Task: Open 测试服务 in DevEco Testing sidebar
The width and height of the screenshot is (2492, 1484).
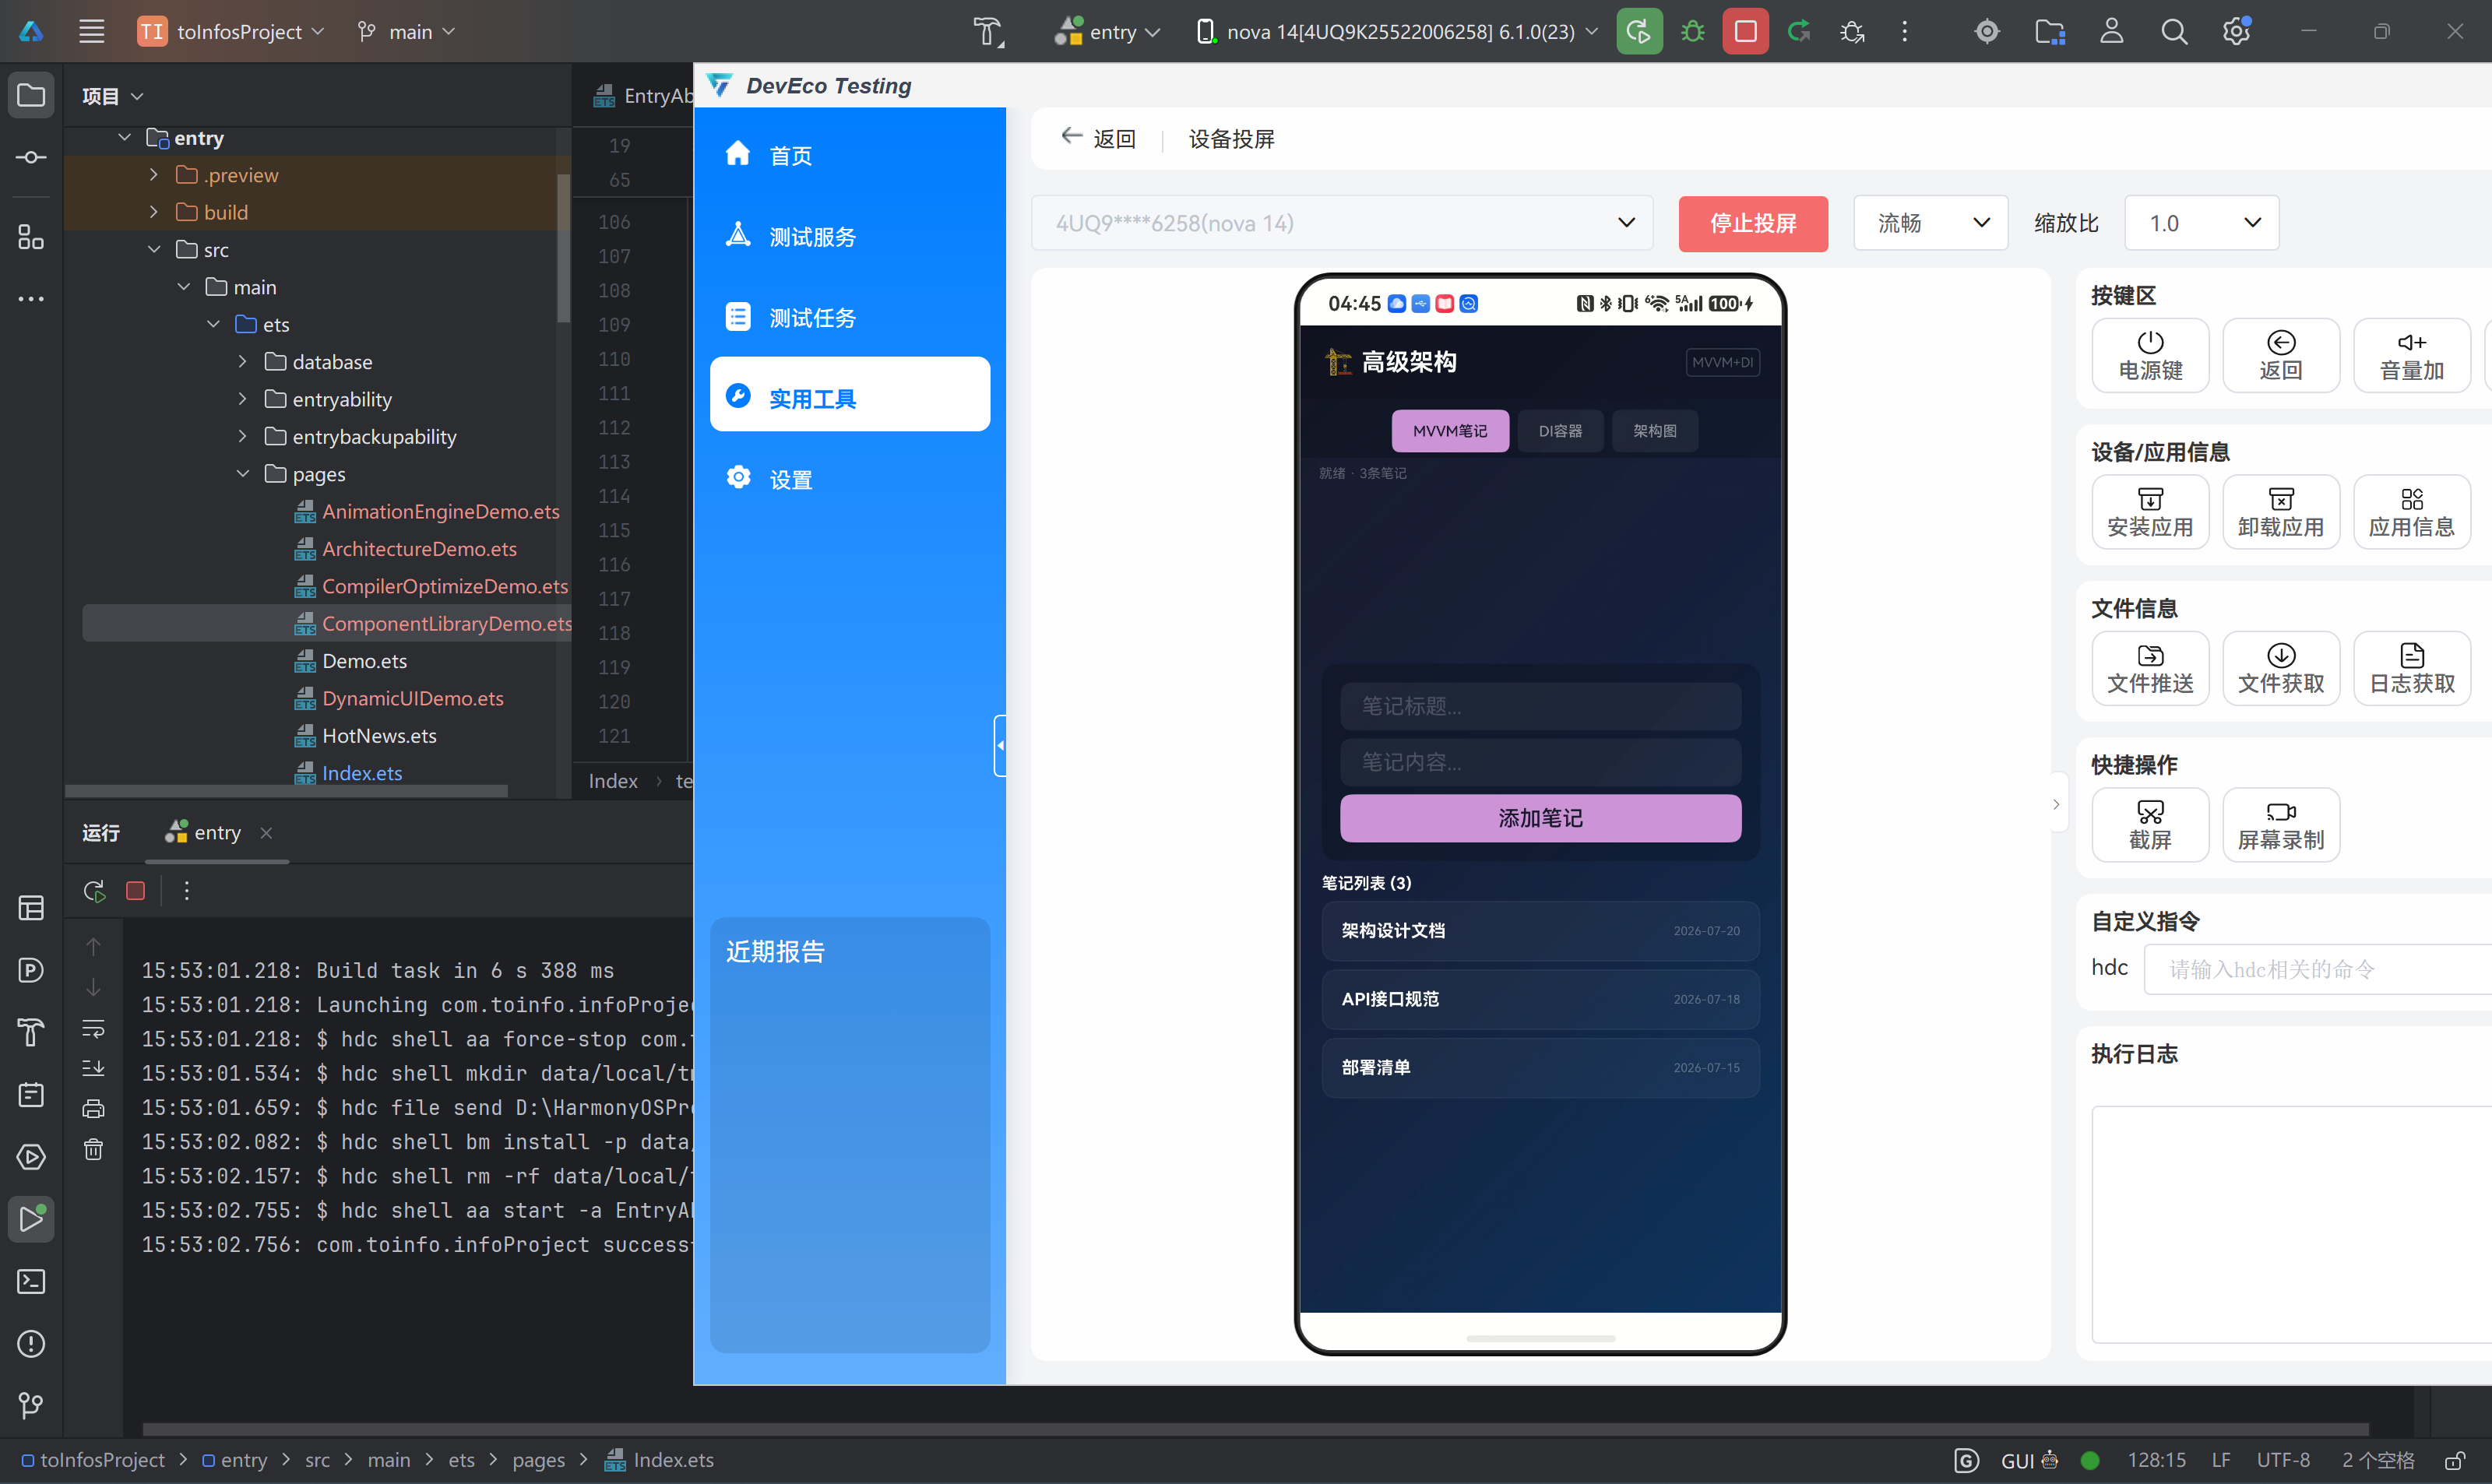Action: click(x=849, y=236)
